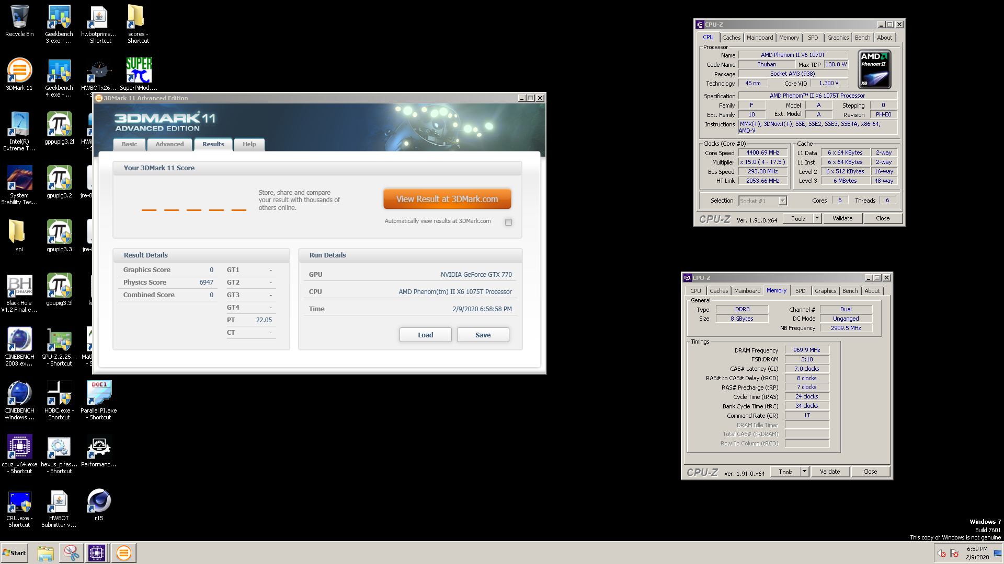The image size is (1004, 564).
Task: Launch cpuz_x64.exe shortcut icon
Action: [x=19, y=454]
